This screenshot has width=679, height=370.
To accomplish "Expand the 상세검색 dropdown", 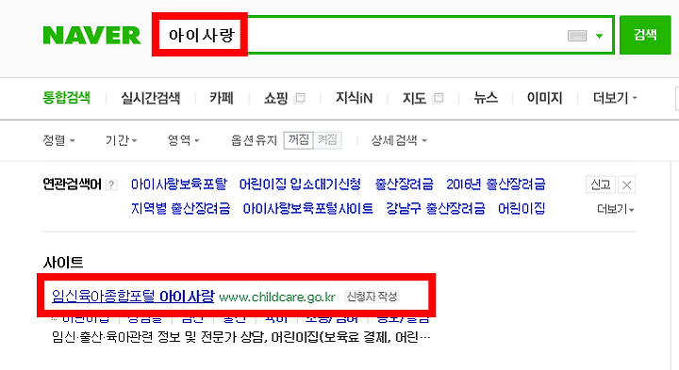I will 399,140.
